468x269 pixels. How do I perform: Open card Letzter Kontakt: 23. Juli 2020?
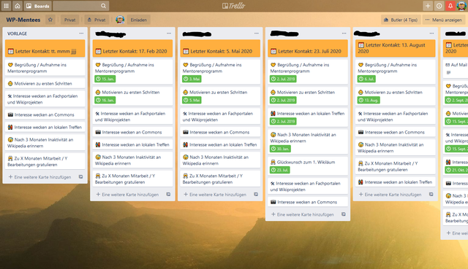pos(308,48)
